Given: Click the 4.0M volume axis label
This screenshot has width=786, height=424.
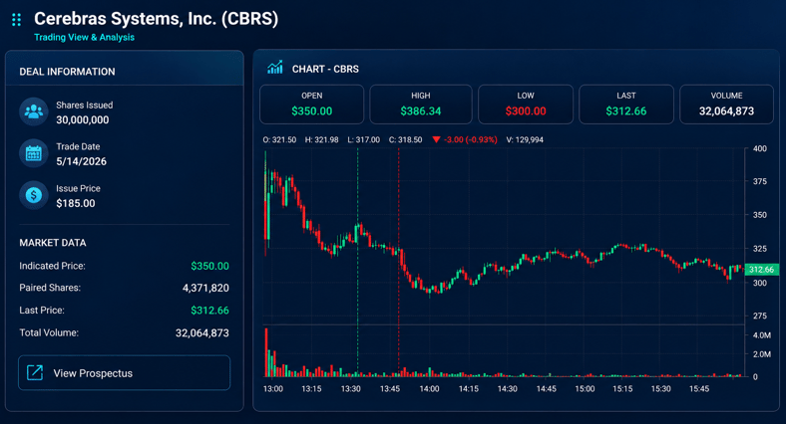Looking at the screenshot, I should (x=761, y=335).
